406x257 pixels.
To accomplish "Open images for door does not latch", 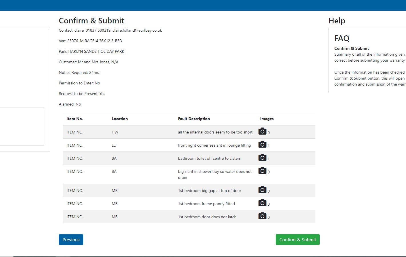I will [x=262, y=216].
